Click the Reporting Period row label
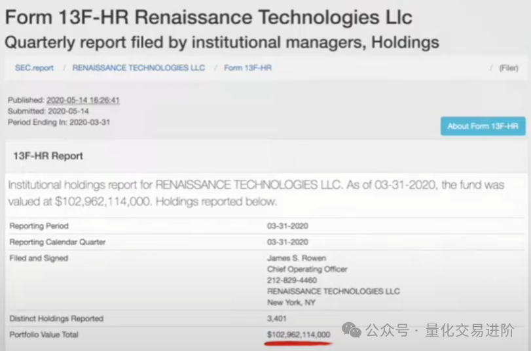The image size is (531, 351). coord(39,226)
